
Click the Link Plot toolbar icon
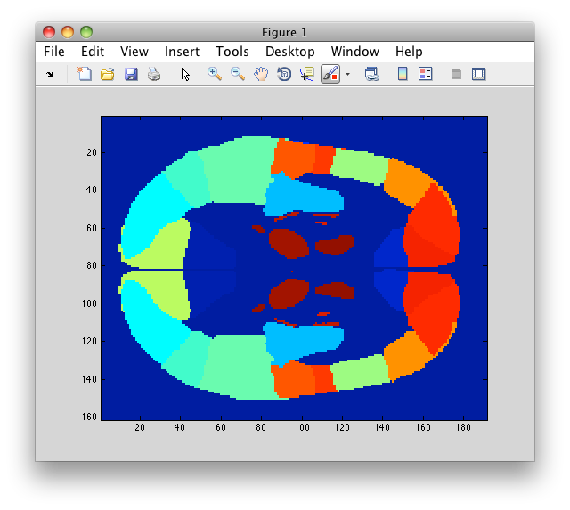click(372, 74)
